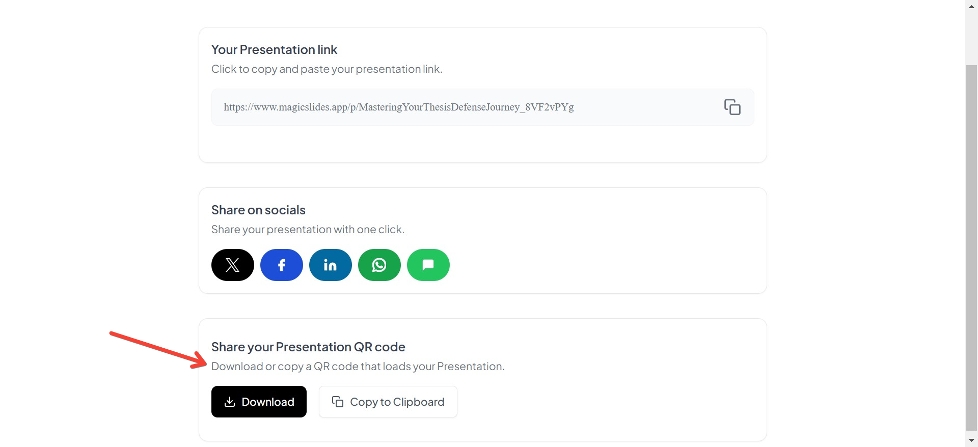Click the vertical scrollbar thumb
The image size is (978, 447).
[x=971, y=244]
